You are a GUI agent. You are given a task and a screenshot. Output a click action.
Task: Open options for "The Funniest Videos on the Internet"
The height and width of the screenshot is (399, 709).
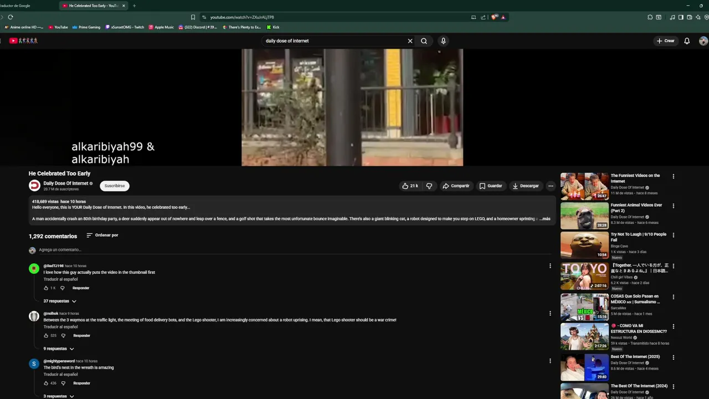[x=674, y=177]
